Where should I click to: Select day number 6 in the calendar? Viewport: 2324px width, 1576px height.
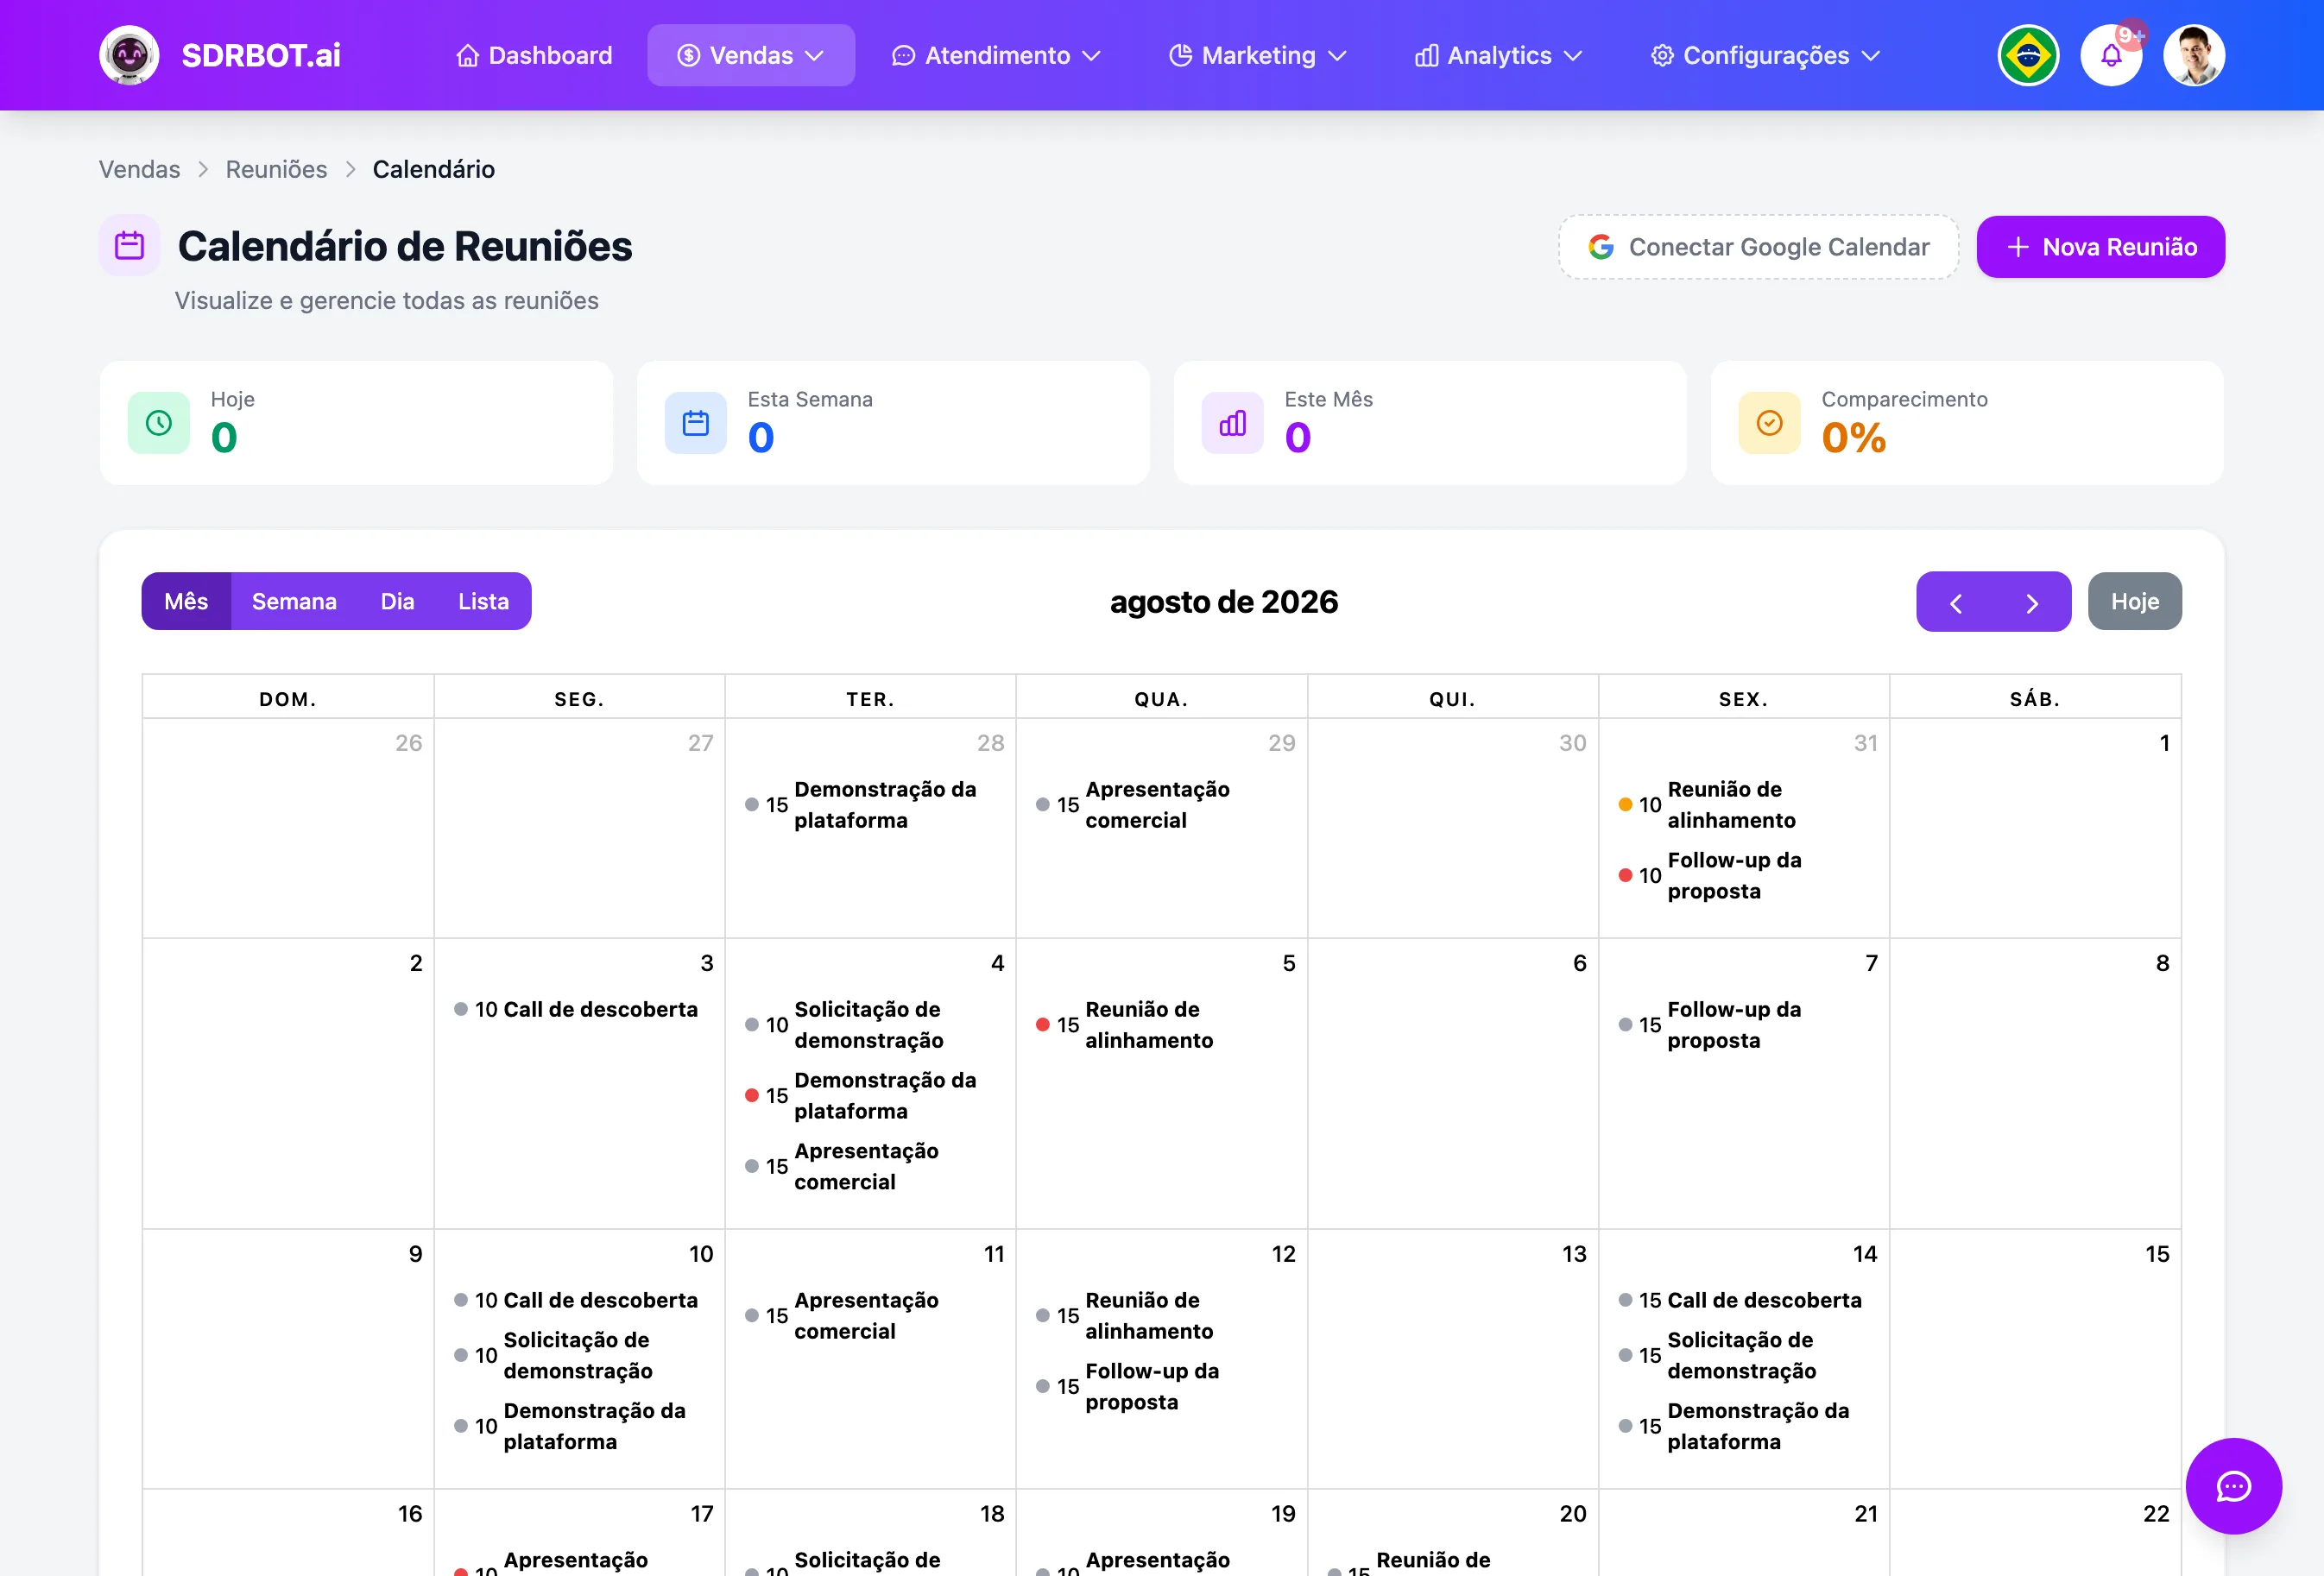click(1580, 963)
